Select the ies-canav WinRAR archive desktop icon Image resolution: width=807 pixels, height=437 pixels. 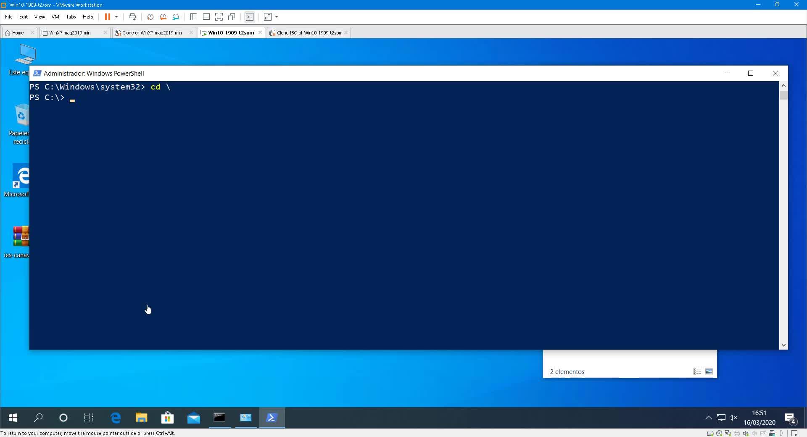[18, 242]
